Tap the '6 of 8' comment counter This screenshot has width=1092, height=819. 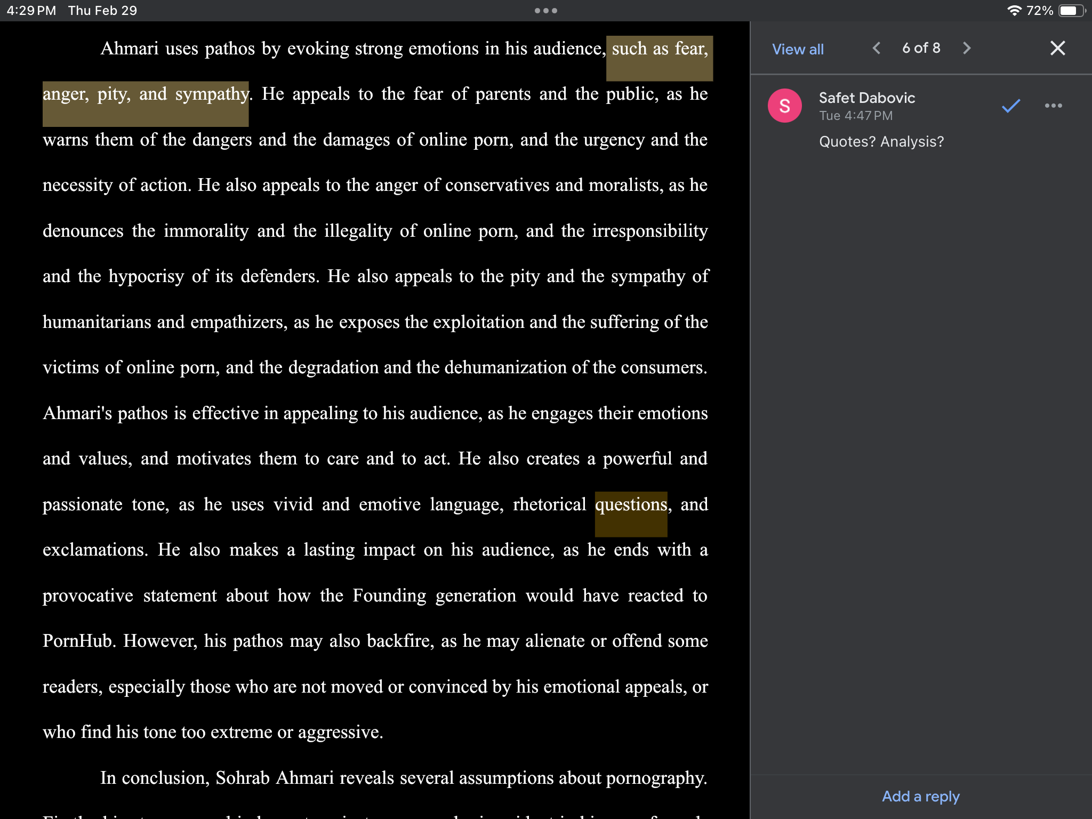point(921,48)
